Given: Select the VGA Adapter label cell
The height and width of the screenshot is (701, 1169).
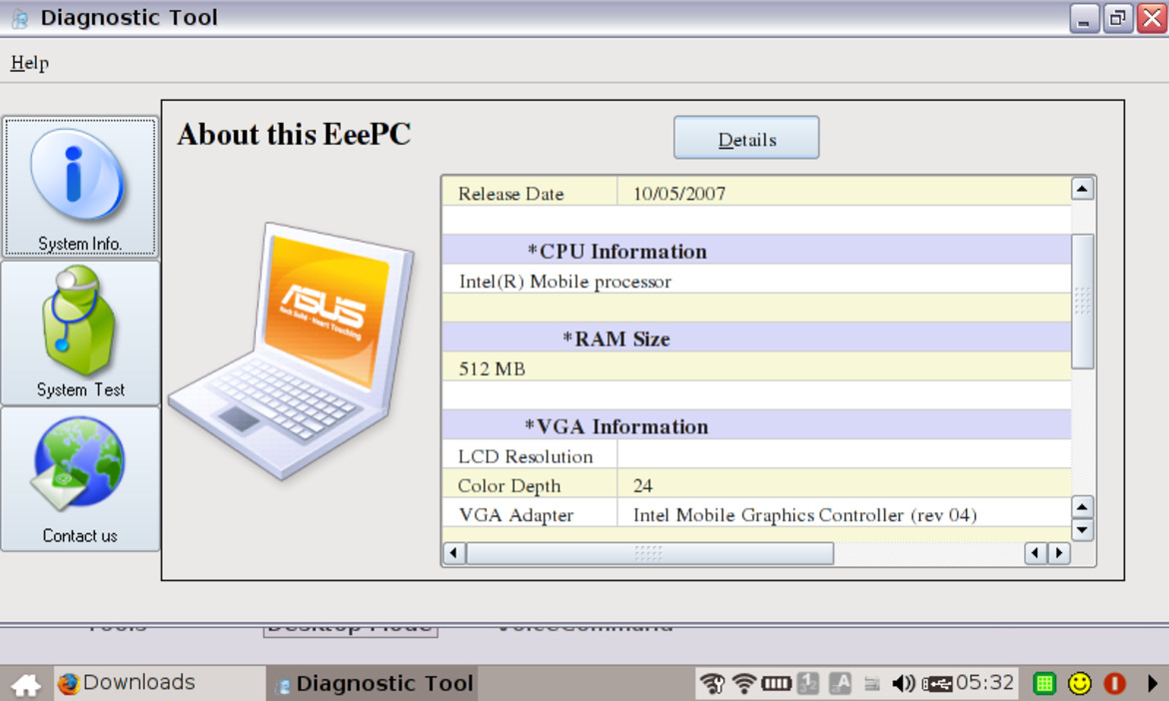Looking at the screenshot, I should (530, 513).
